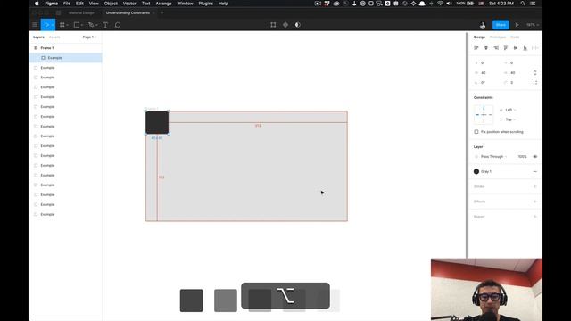
Task: Click the constraints preview widget
Action: point(484,115)
